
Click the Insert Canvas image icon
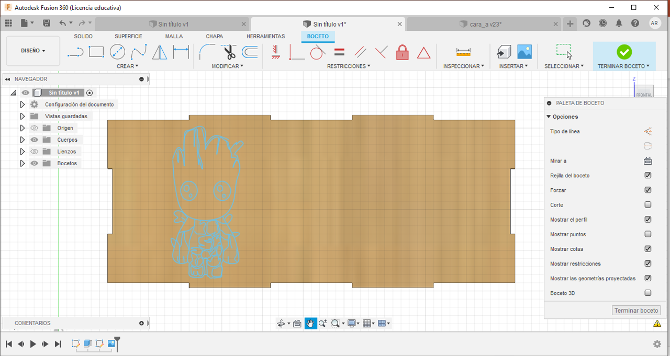pyautogui.click(x=524, y=52)
